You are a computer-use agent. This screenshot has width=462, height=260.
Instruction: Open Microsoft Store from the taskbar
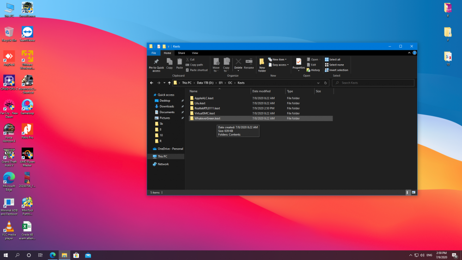tap(76, 255)
